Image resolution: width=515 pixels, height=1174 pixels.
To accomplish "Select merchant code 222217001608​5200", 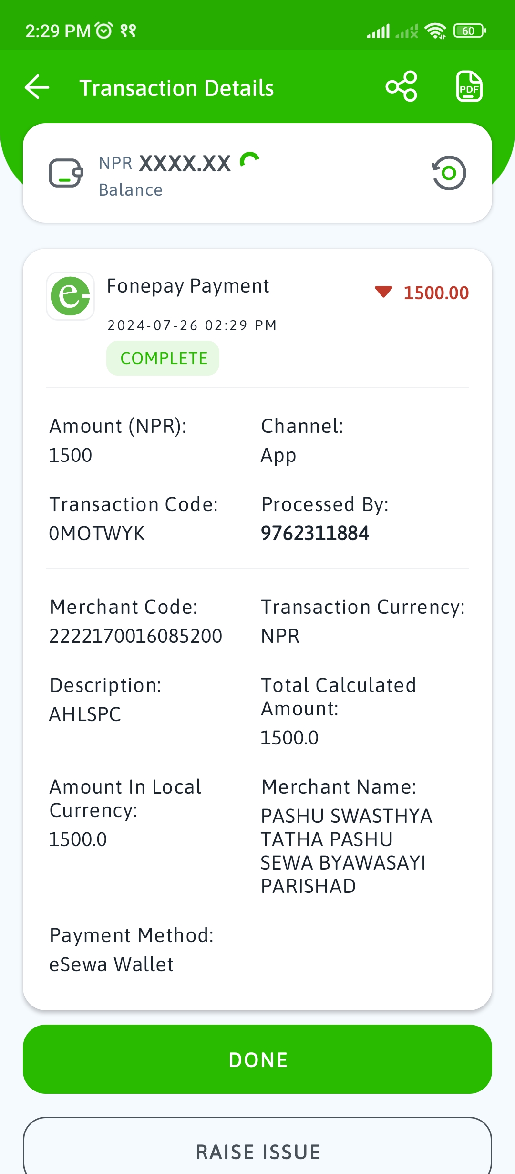I will pos(136,636).
